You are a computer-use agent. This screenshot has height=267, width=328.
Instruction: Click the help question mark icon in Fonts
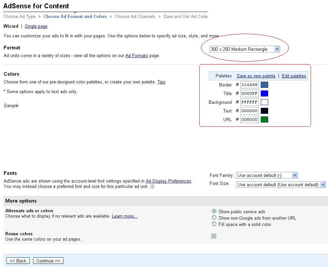[152, 187]
